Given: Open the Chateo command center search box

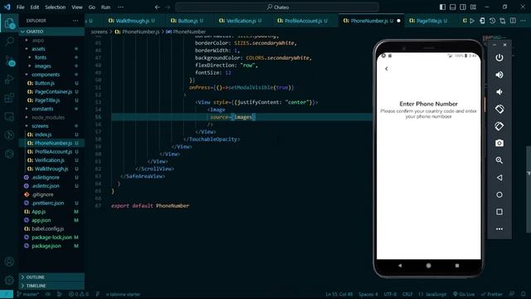Looking at the screenshot, I should [277, 7].
